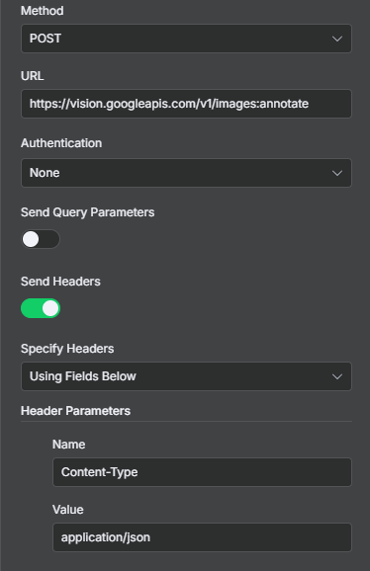
Task: Click the Send Query Parameters label
Action: (87, 212)
